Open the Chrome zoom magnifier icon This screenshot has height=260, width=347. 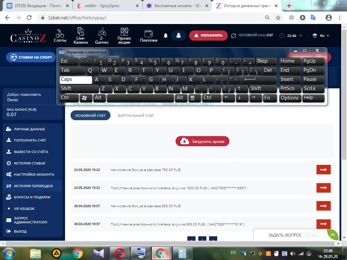click(x=267, y=18)
